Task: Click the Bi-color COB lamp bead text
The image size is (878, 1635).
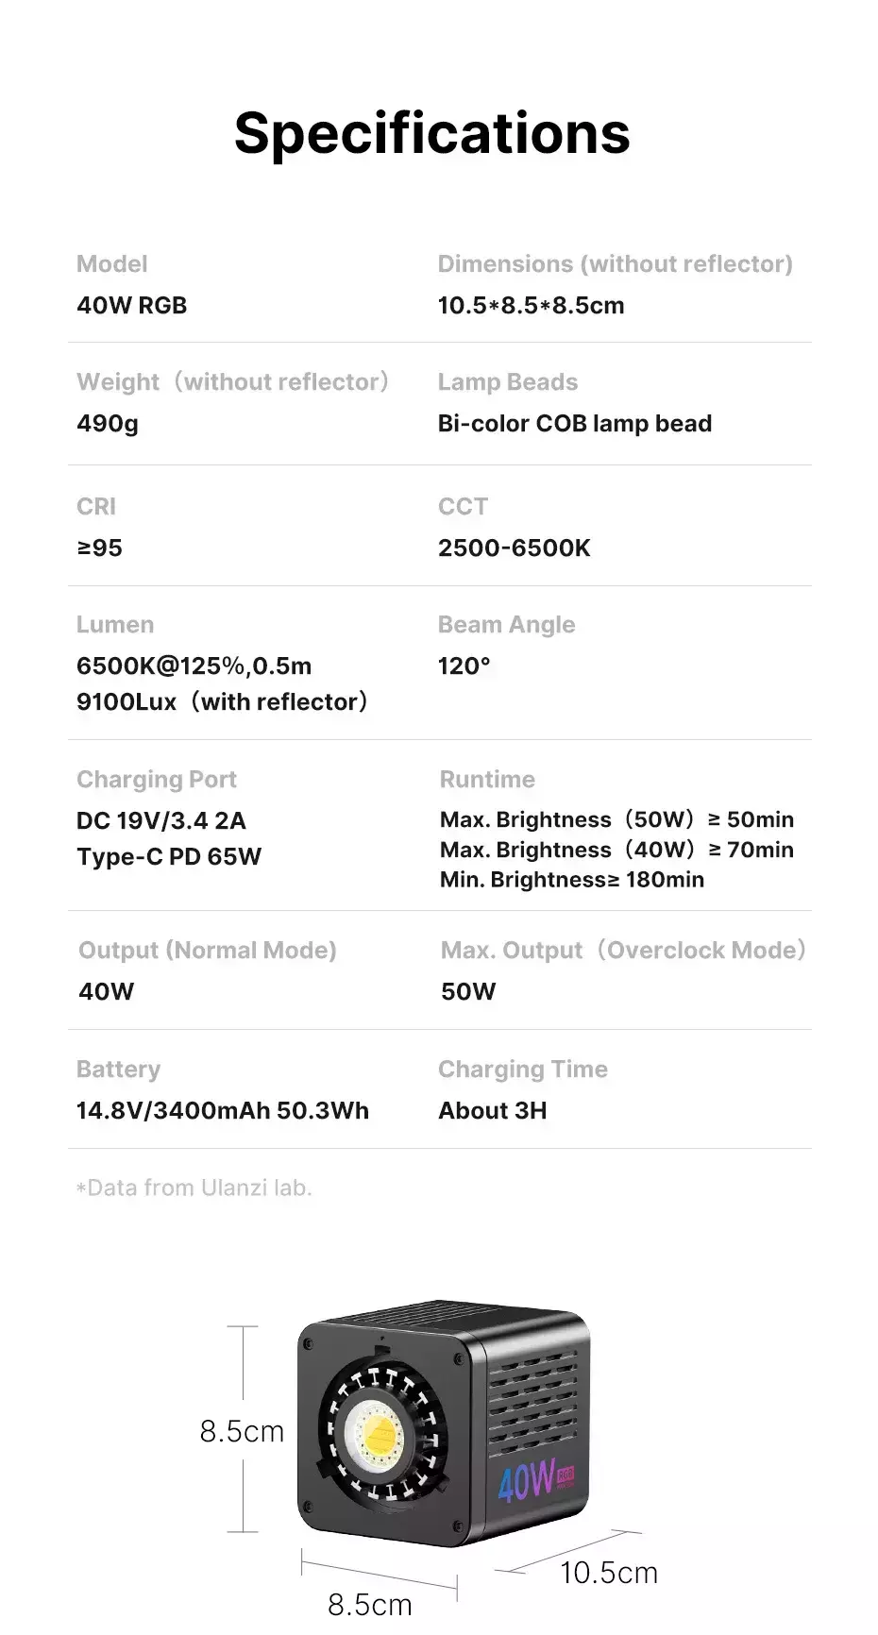Action: 574,424
